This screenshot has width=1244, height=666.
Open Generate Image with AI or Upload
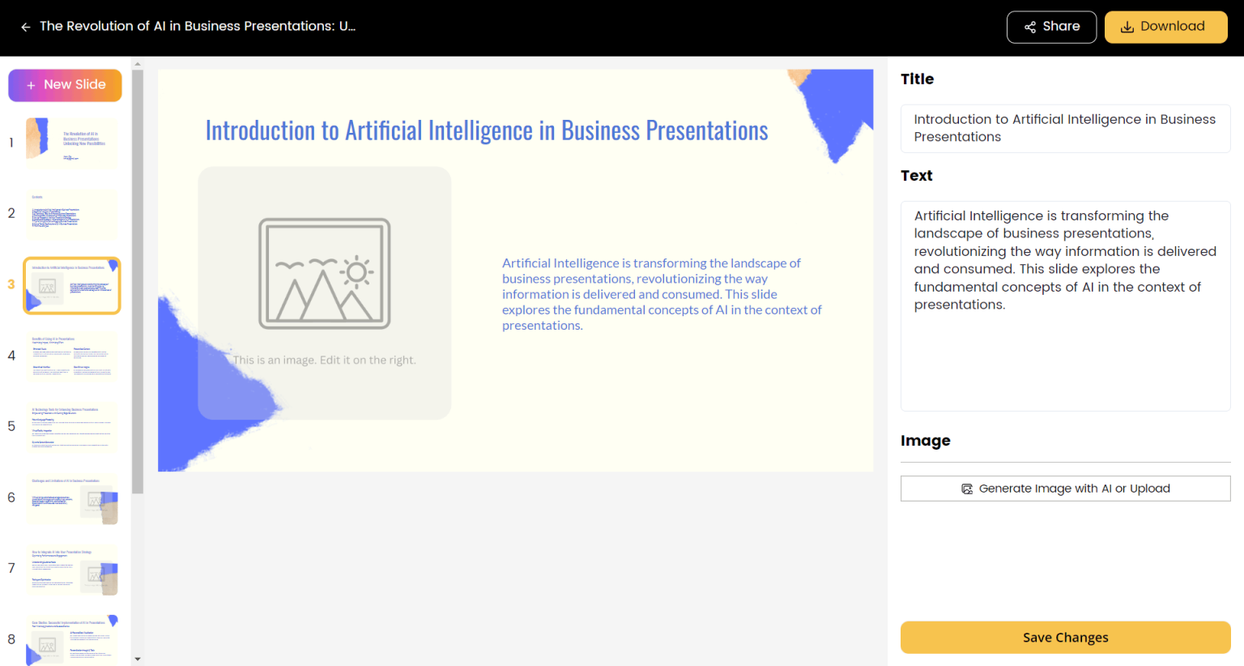pyautogui.click(x=1065, y=489)
